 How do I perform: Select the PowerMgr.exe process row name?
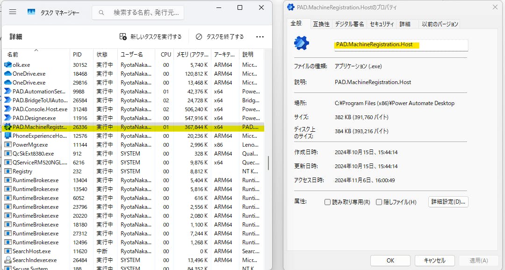(30, 145)
